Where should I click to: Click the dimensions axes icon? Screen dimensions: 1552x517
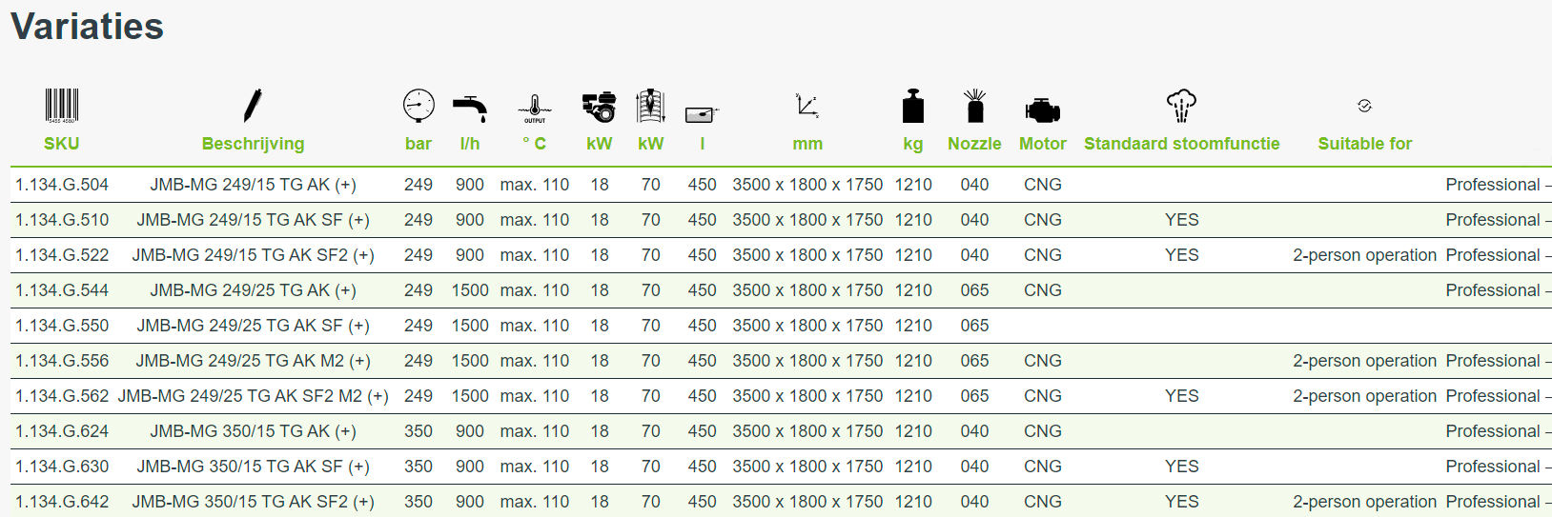807,106
